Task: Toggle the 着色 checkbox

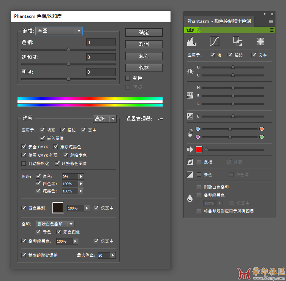Action: click(x=128, y=78)
